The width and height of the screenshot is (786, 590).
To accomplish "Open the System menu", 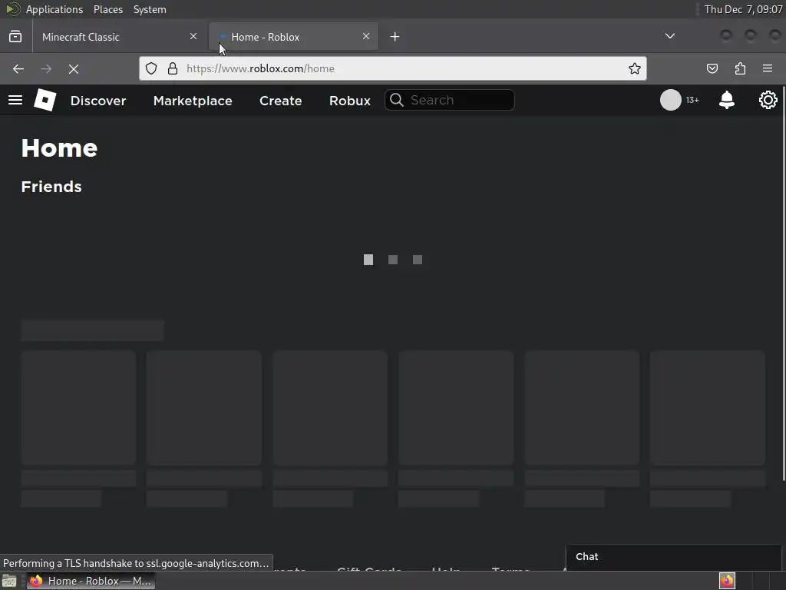I will pos(150,9).
